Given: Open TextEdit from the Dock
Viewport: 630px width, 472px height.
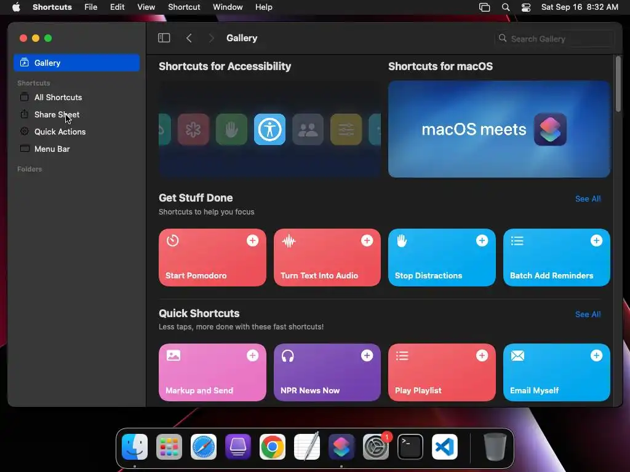Looking at the screenshot, I should click(x=307, y=447).
